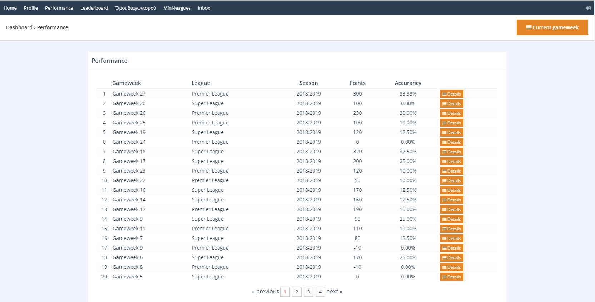The image size is (595, 302).
Task: Open the Leaderboard menu item
Action: (x=94, y=8)
